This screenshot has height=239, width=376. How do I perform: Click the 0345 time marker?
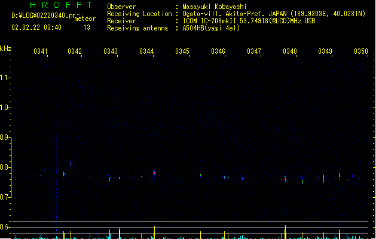point(182,51)
